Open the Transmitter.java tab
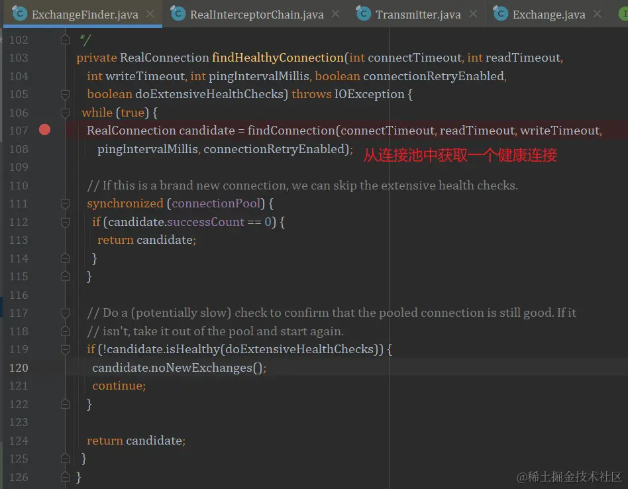Image resolution: width=628 pixels, height=489 pixels. pyautogui.click(x=418, y=15)
